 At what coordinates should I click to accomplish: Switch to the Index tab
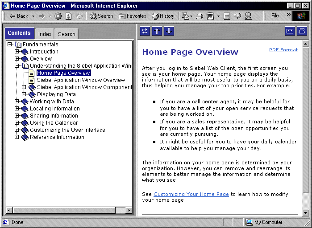coord(45,34)
